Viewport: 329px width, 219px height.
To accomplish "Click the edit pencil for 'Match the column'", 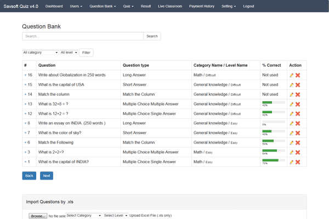I will pos(292,95).
